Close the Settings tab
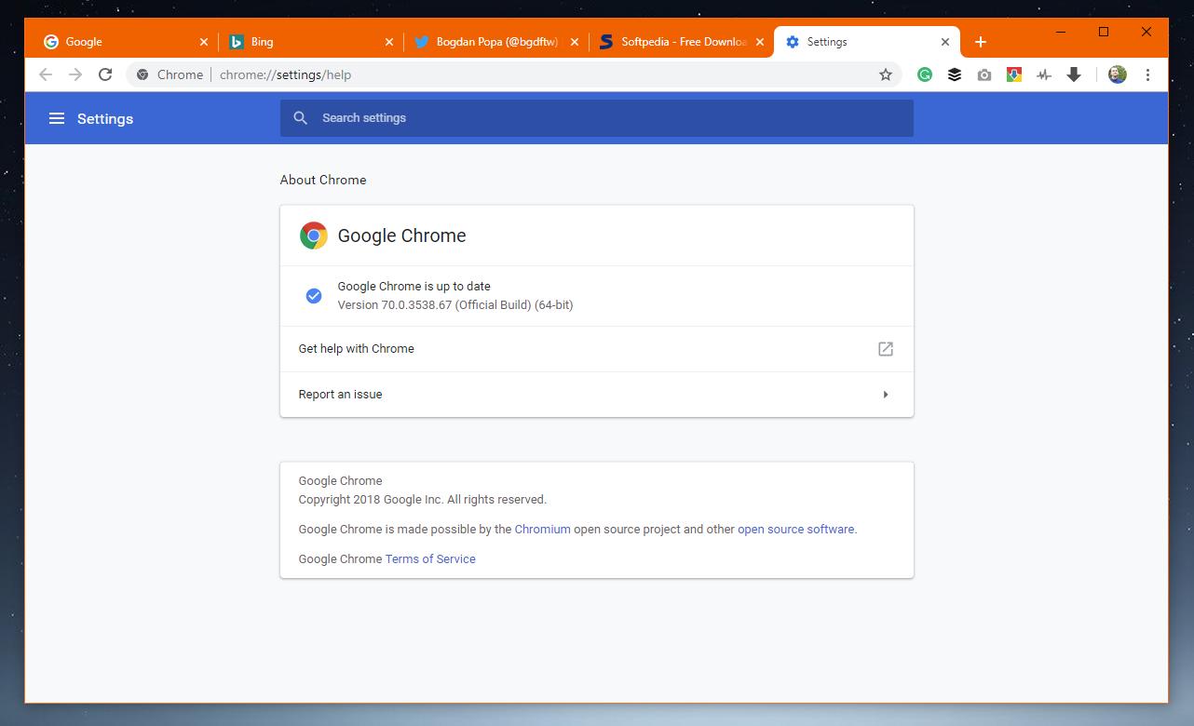This screenshot has height=726, width=1194. coord(945,42)
